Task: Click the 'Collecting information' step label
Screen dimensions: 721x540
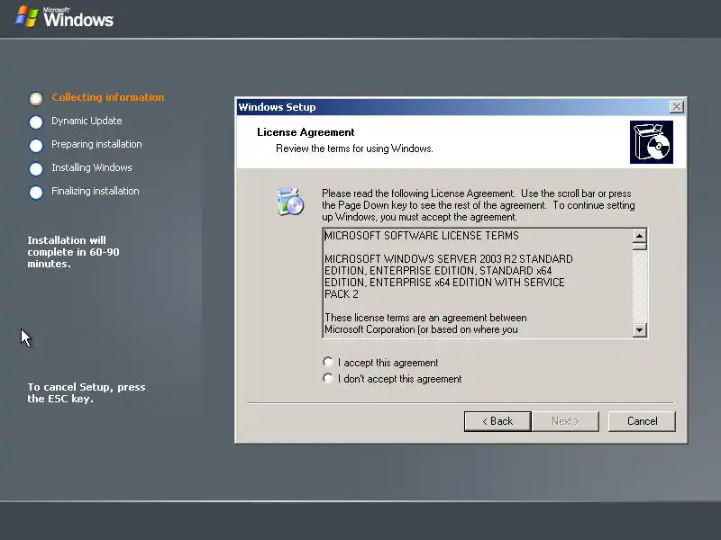Action: [x=107, y=97]
